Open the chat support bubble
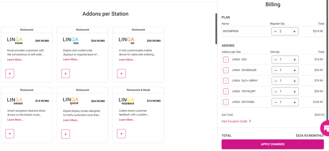 point(325,129)
